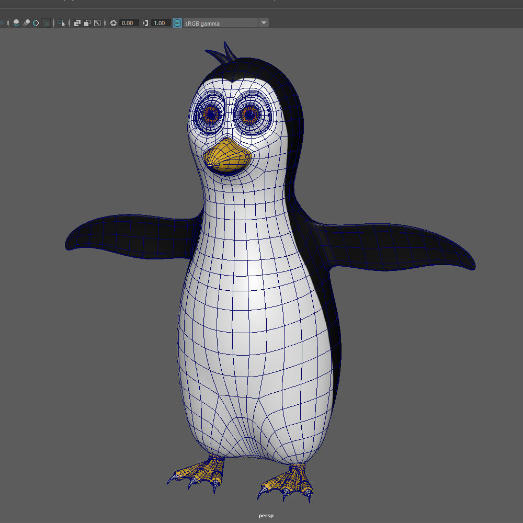Toggle the multisample anti-aliasing square icon
Viewport: 523px width, 523px height.
coord(47,23)
